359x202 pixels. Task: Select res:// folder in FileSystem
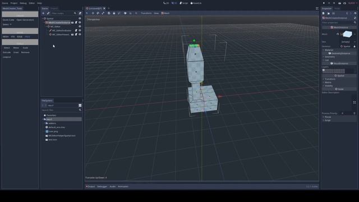(x=62, y=120)
